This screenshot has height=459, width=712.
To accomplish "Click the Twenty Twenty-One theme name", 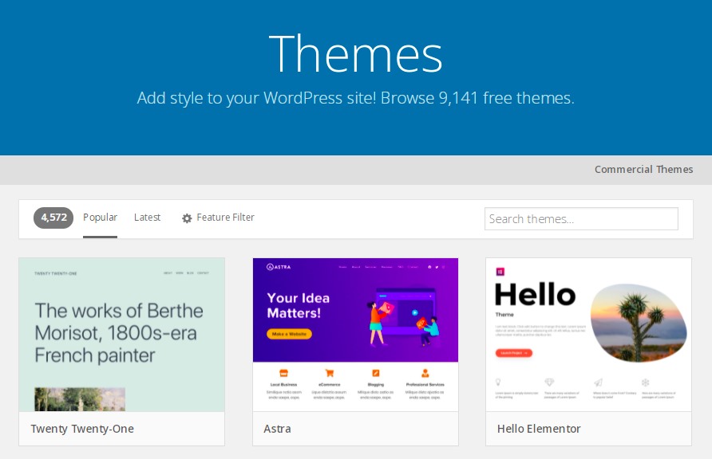I will (x=82, y=429).
